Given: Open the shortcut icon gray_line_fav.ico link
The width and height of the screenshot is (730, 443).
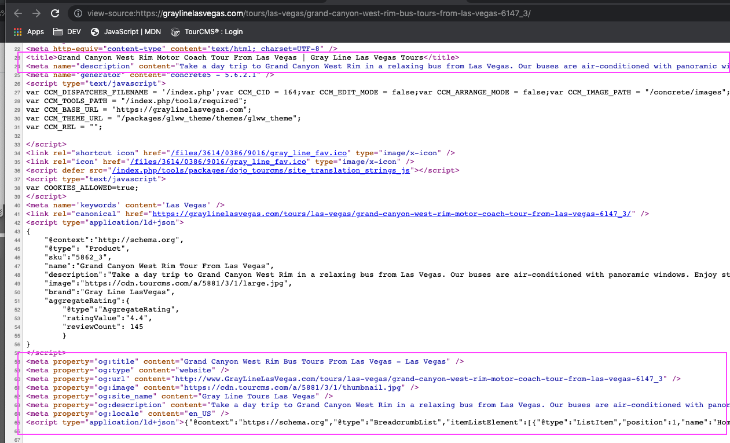Looking at the screenshot, I should (259, 153).
